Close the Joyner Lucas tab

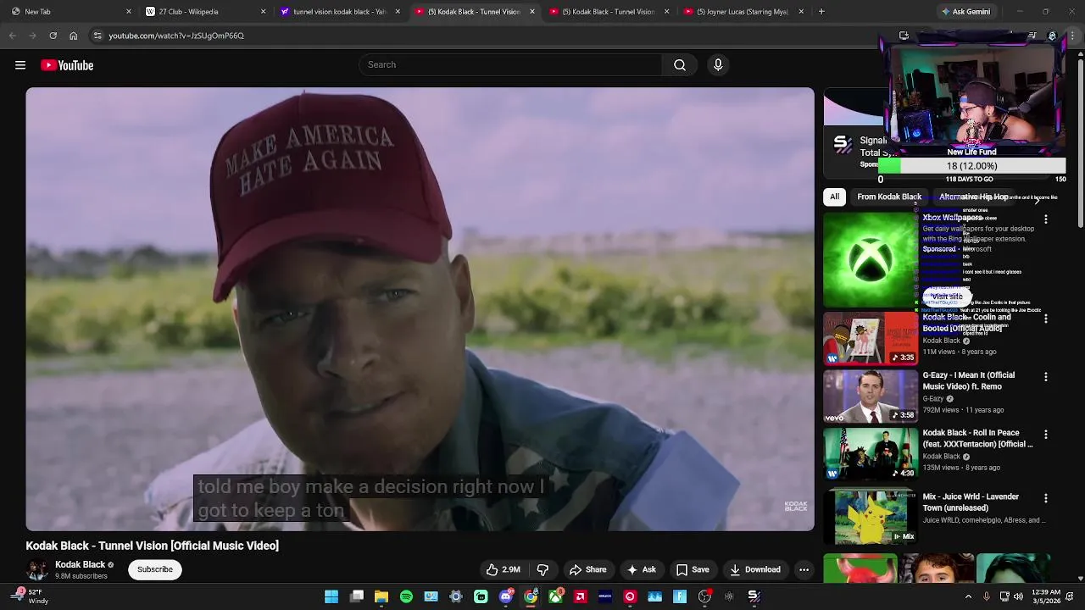pos(801,12)
